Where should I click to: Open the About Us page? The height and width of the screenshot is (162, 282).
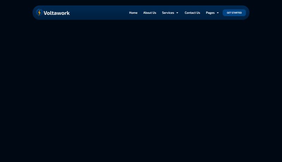pos(149,13)
